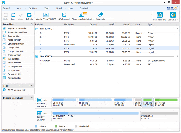
Task: Select the D: TOSHIBA partition row
Action: 107,61
